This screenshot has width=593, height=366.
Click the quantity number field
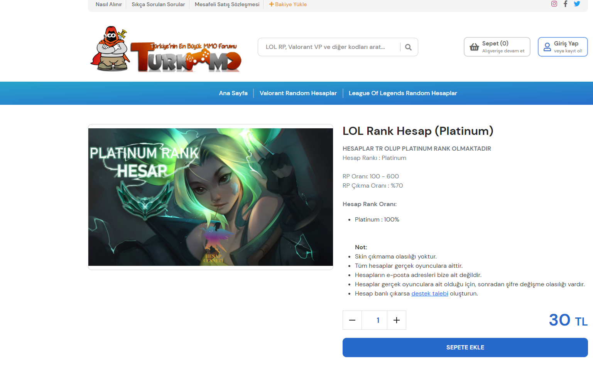[374, 320]
